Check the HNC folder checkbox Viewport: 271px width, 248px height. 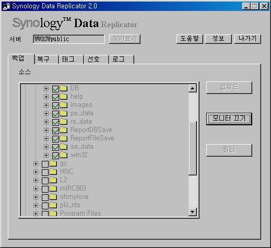click(x=45, y=172)
